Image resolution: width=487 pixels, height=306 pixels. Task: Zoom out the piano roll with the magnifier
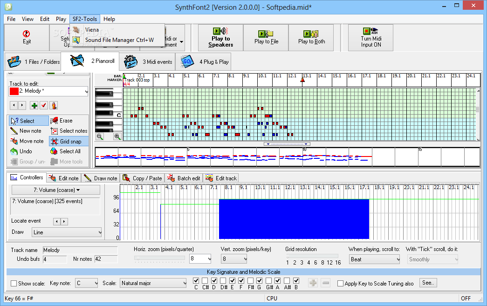pyautogui.click(x=100, y=136)
